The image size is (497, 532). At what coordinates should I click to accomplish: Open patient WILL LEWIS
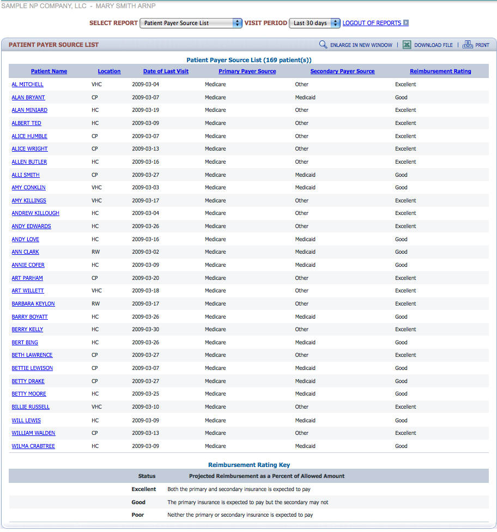26,420
